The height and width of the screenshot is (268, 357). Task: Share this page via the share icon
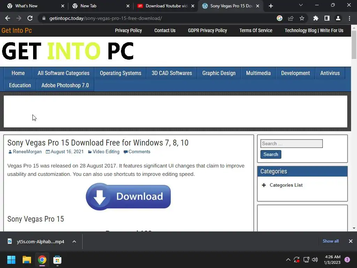[x=291, y=18]
